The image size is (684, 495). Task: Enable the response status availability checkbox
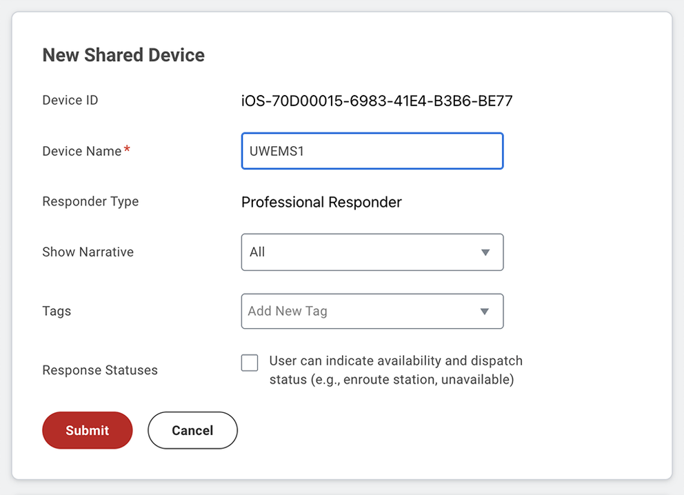pyautogui.click(x=249, y=362)
